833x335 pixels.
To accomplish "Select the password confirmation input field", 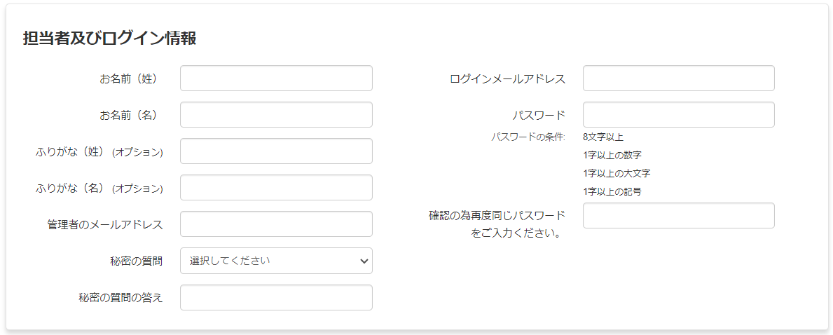I will [x=678, y=216].
